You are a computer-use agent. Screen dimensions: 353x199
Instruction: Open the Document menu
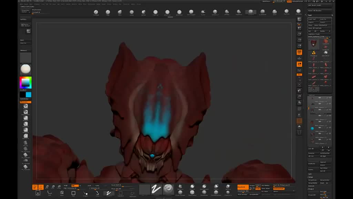pyautogui.click(x=37, y=4)
